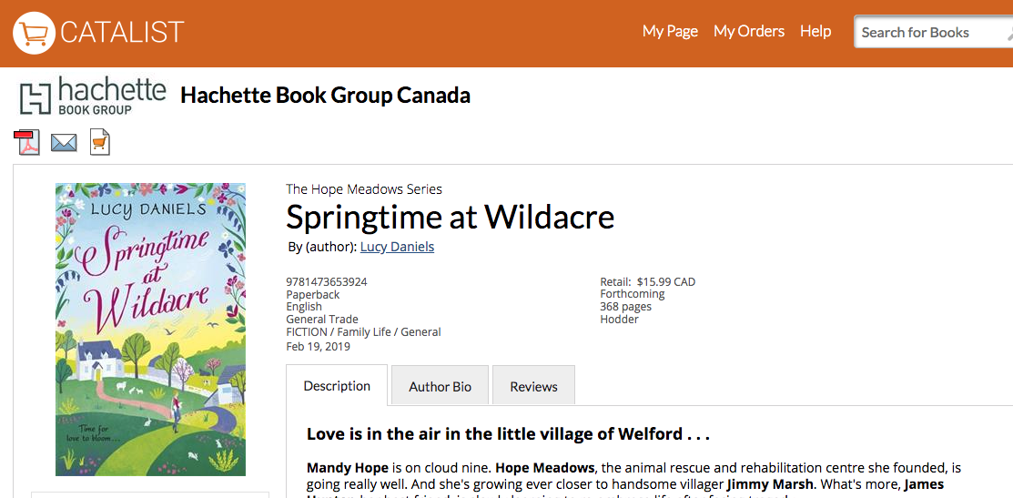Open the Help link

coord(815,31)
